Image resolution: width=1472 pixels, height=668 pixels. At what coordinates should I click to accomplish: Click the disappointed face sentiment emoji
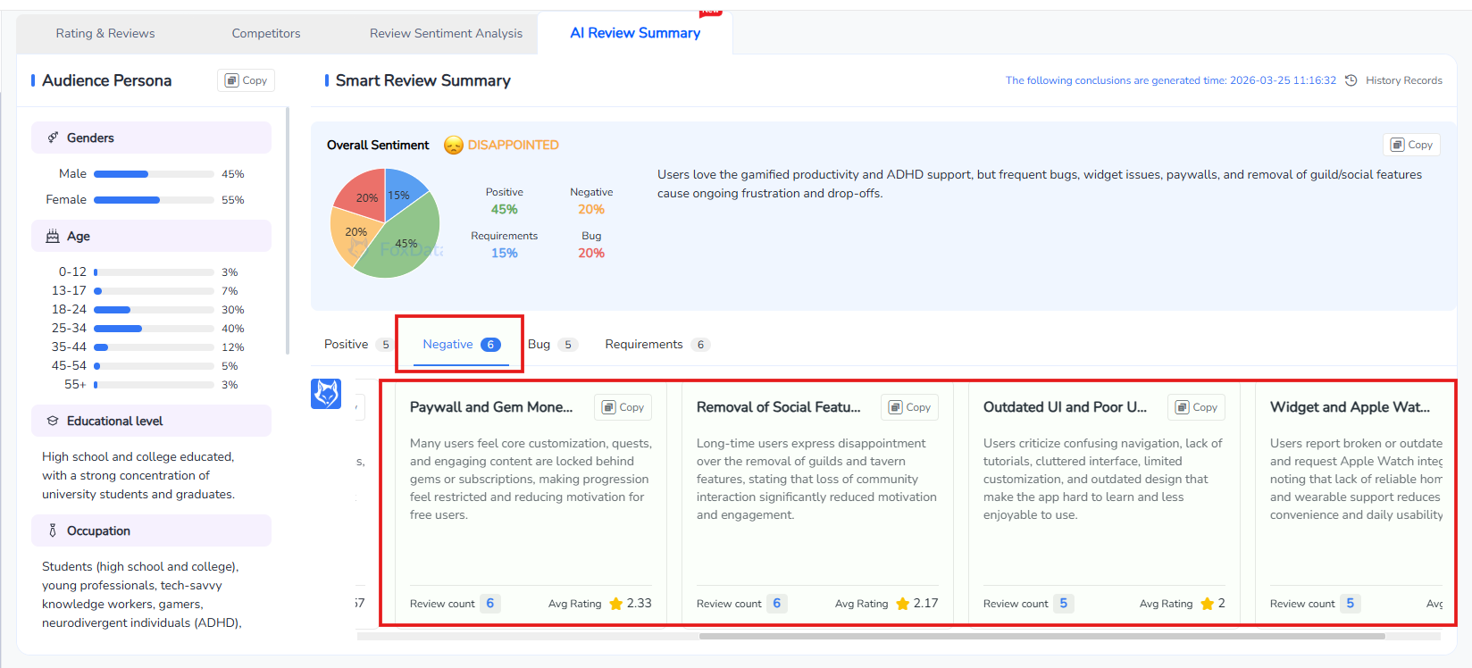(x=454, y=145)
